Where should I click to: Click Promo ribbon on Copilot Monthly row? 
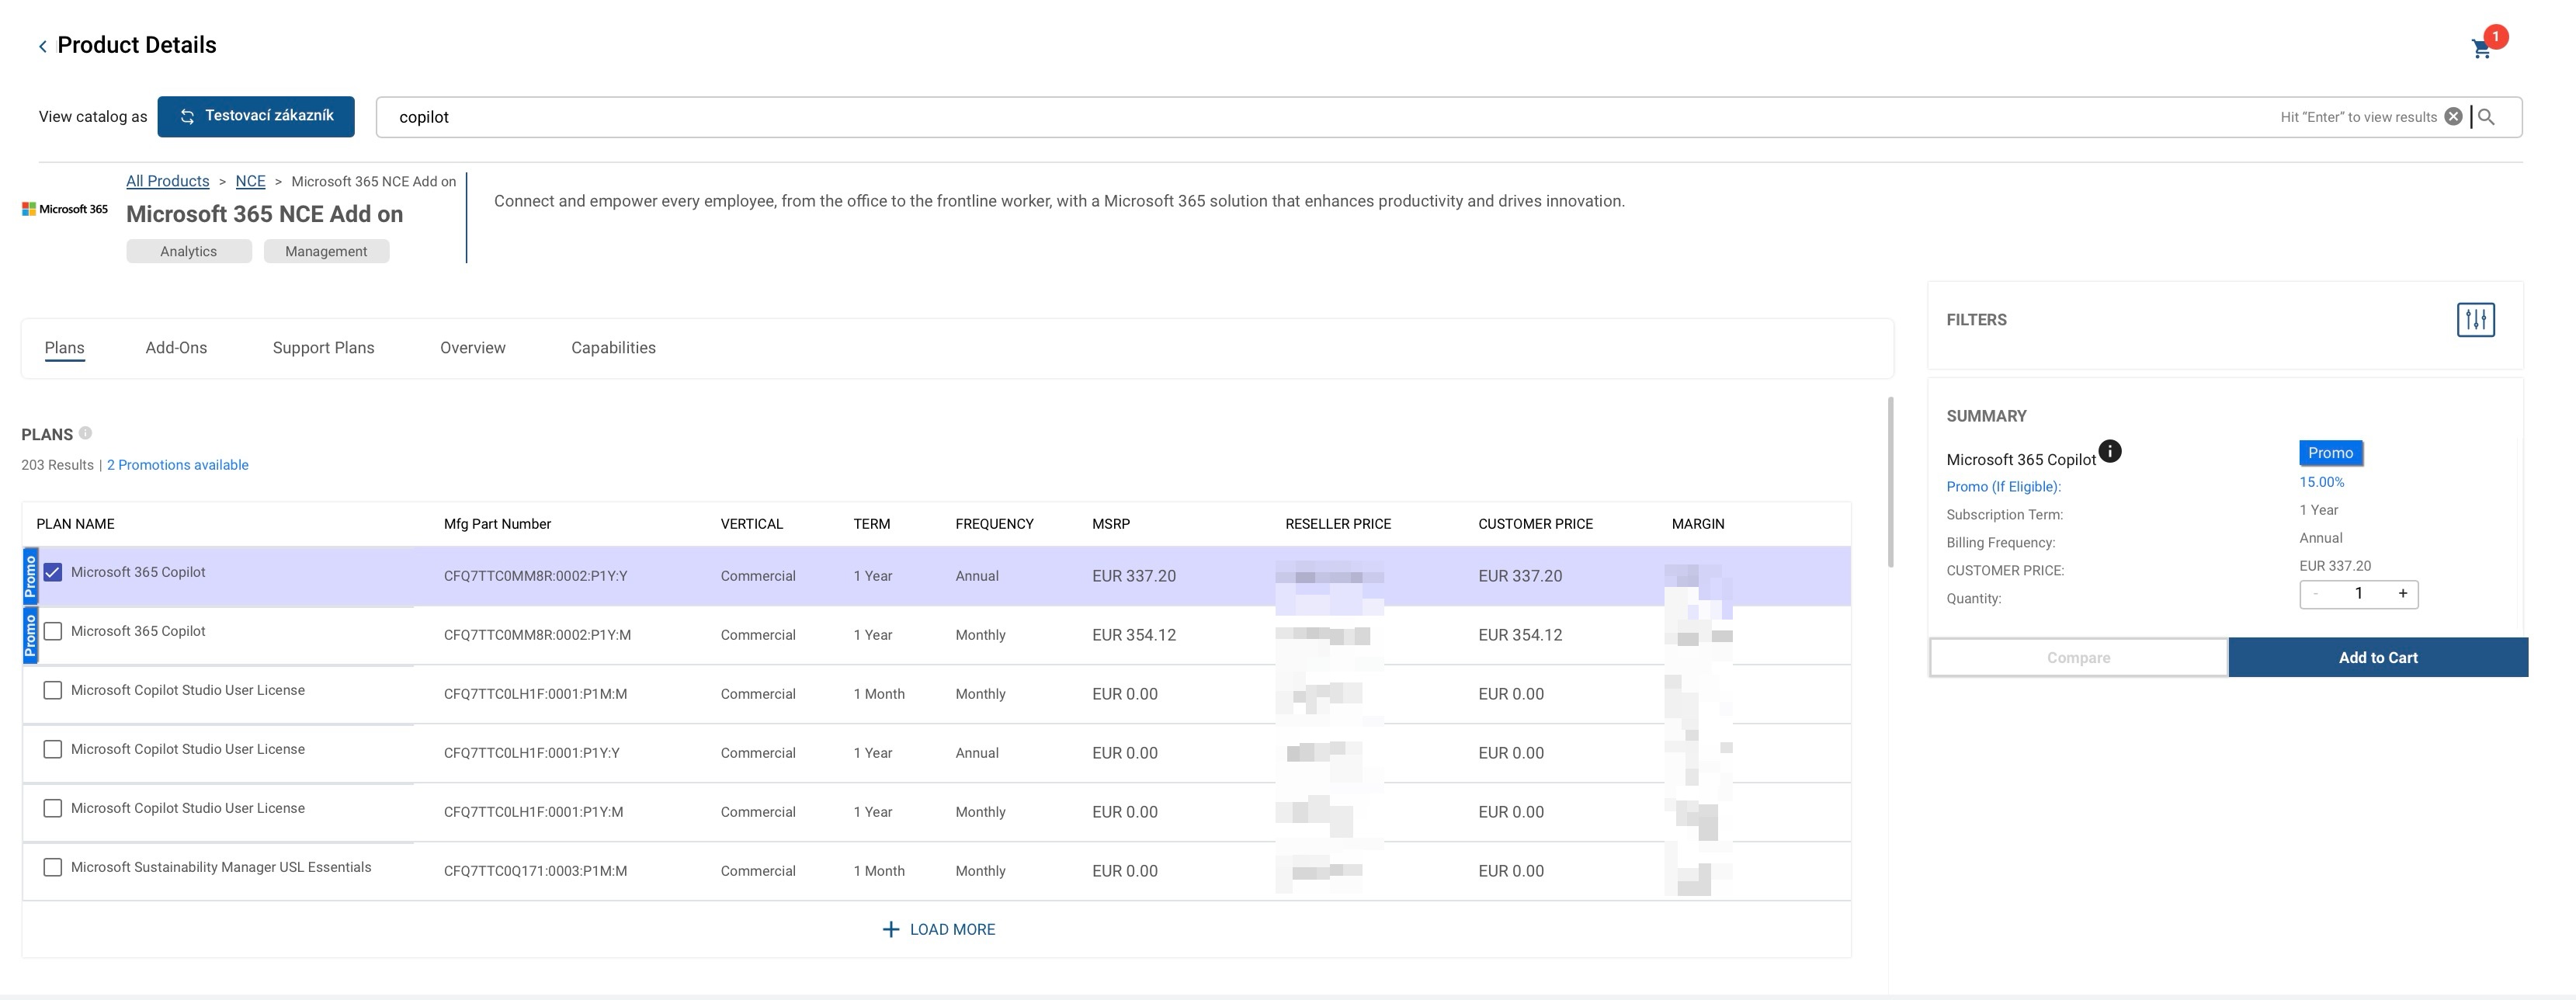[30, 636]
